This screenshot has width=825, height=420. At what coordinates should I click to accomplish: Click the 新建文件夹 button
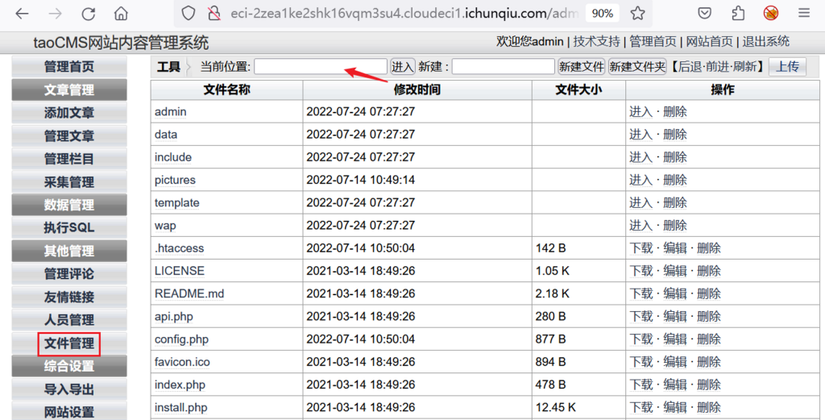pyautogui.click(x=637, y=67)
